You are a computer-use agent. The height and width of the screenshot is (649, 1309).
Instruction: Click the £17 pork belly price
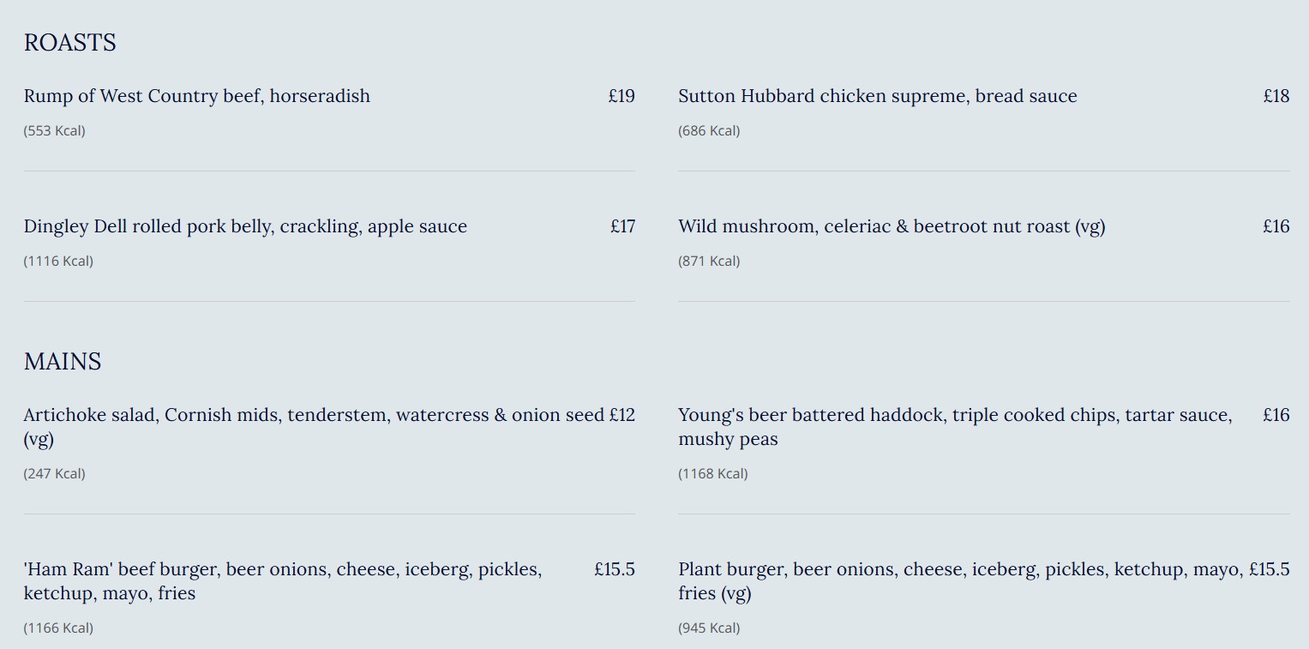click(622, 226)
